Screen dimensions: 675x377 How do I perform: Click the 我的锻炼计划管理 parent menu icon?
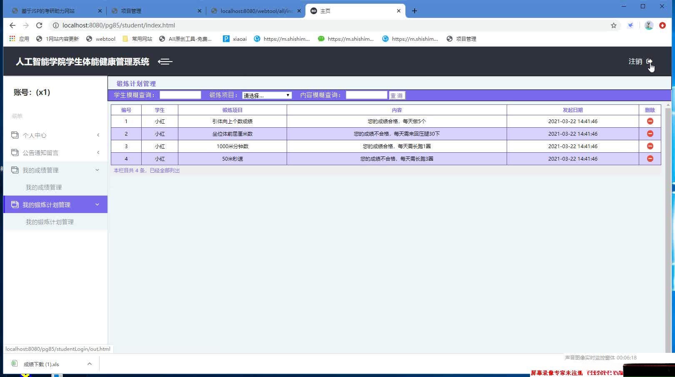point(15,204)
